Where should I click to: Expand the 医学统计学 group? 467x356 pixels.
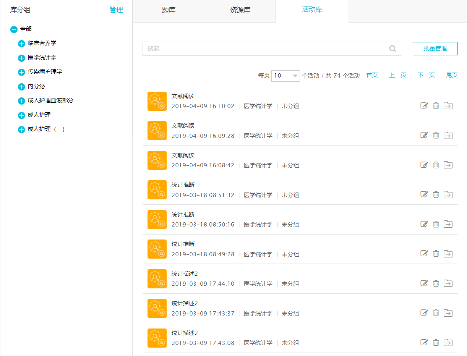(x=21, y=58)
